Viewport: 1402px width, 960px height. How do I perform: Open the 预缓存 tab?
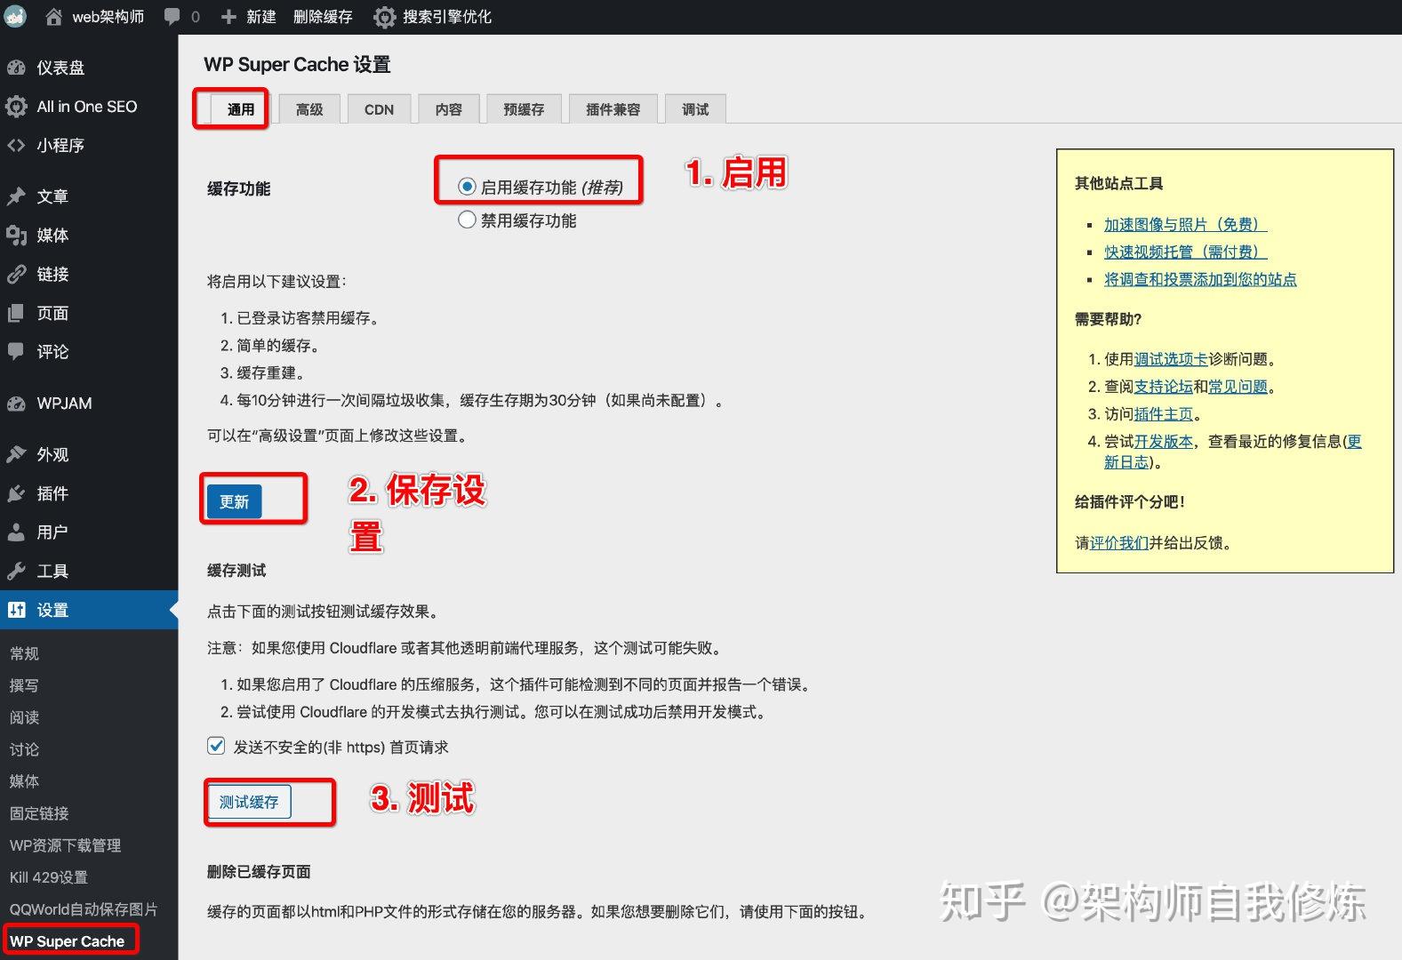coord(524,109)
